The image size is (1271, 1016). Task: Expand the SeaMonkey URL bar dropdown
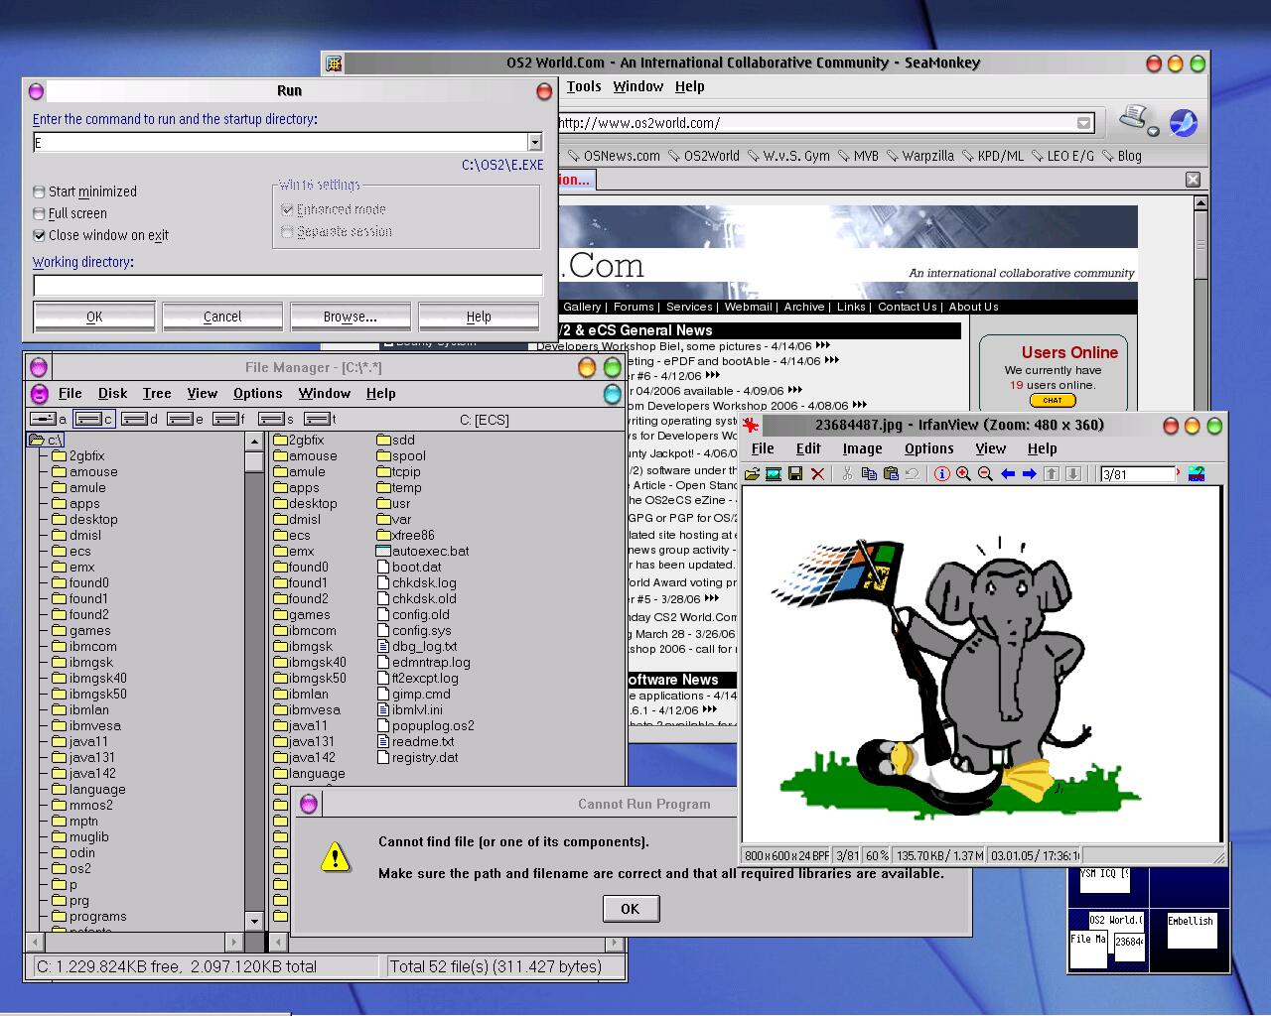(1083, 123)
